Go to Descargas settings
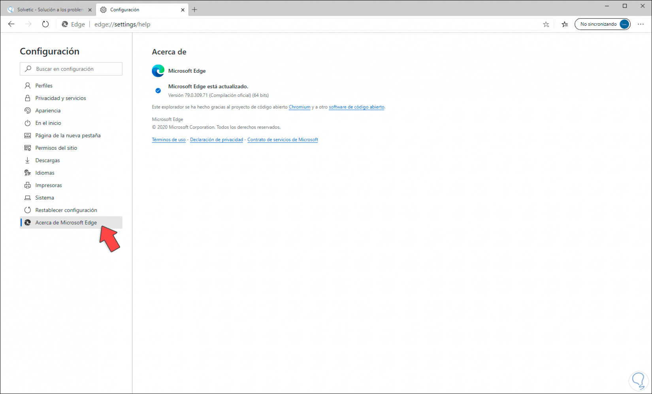 click(71, 160)
